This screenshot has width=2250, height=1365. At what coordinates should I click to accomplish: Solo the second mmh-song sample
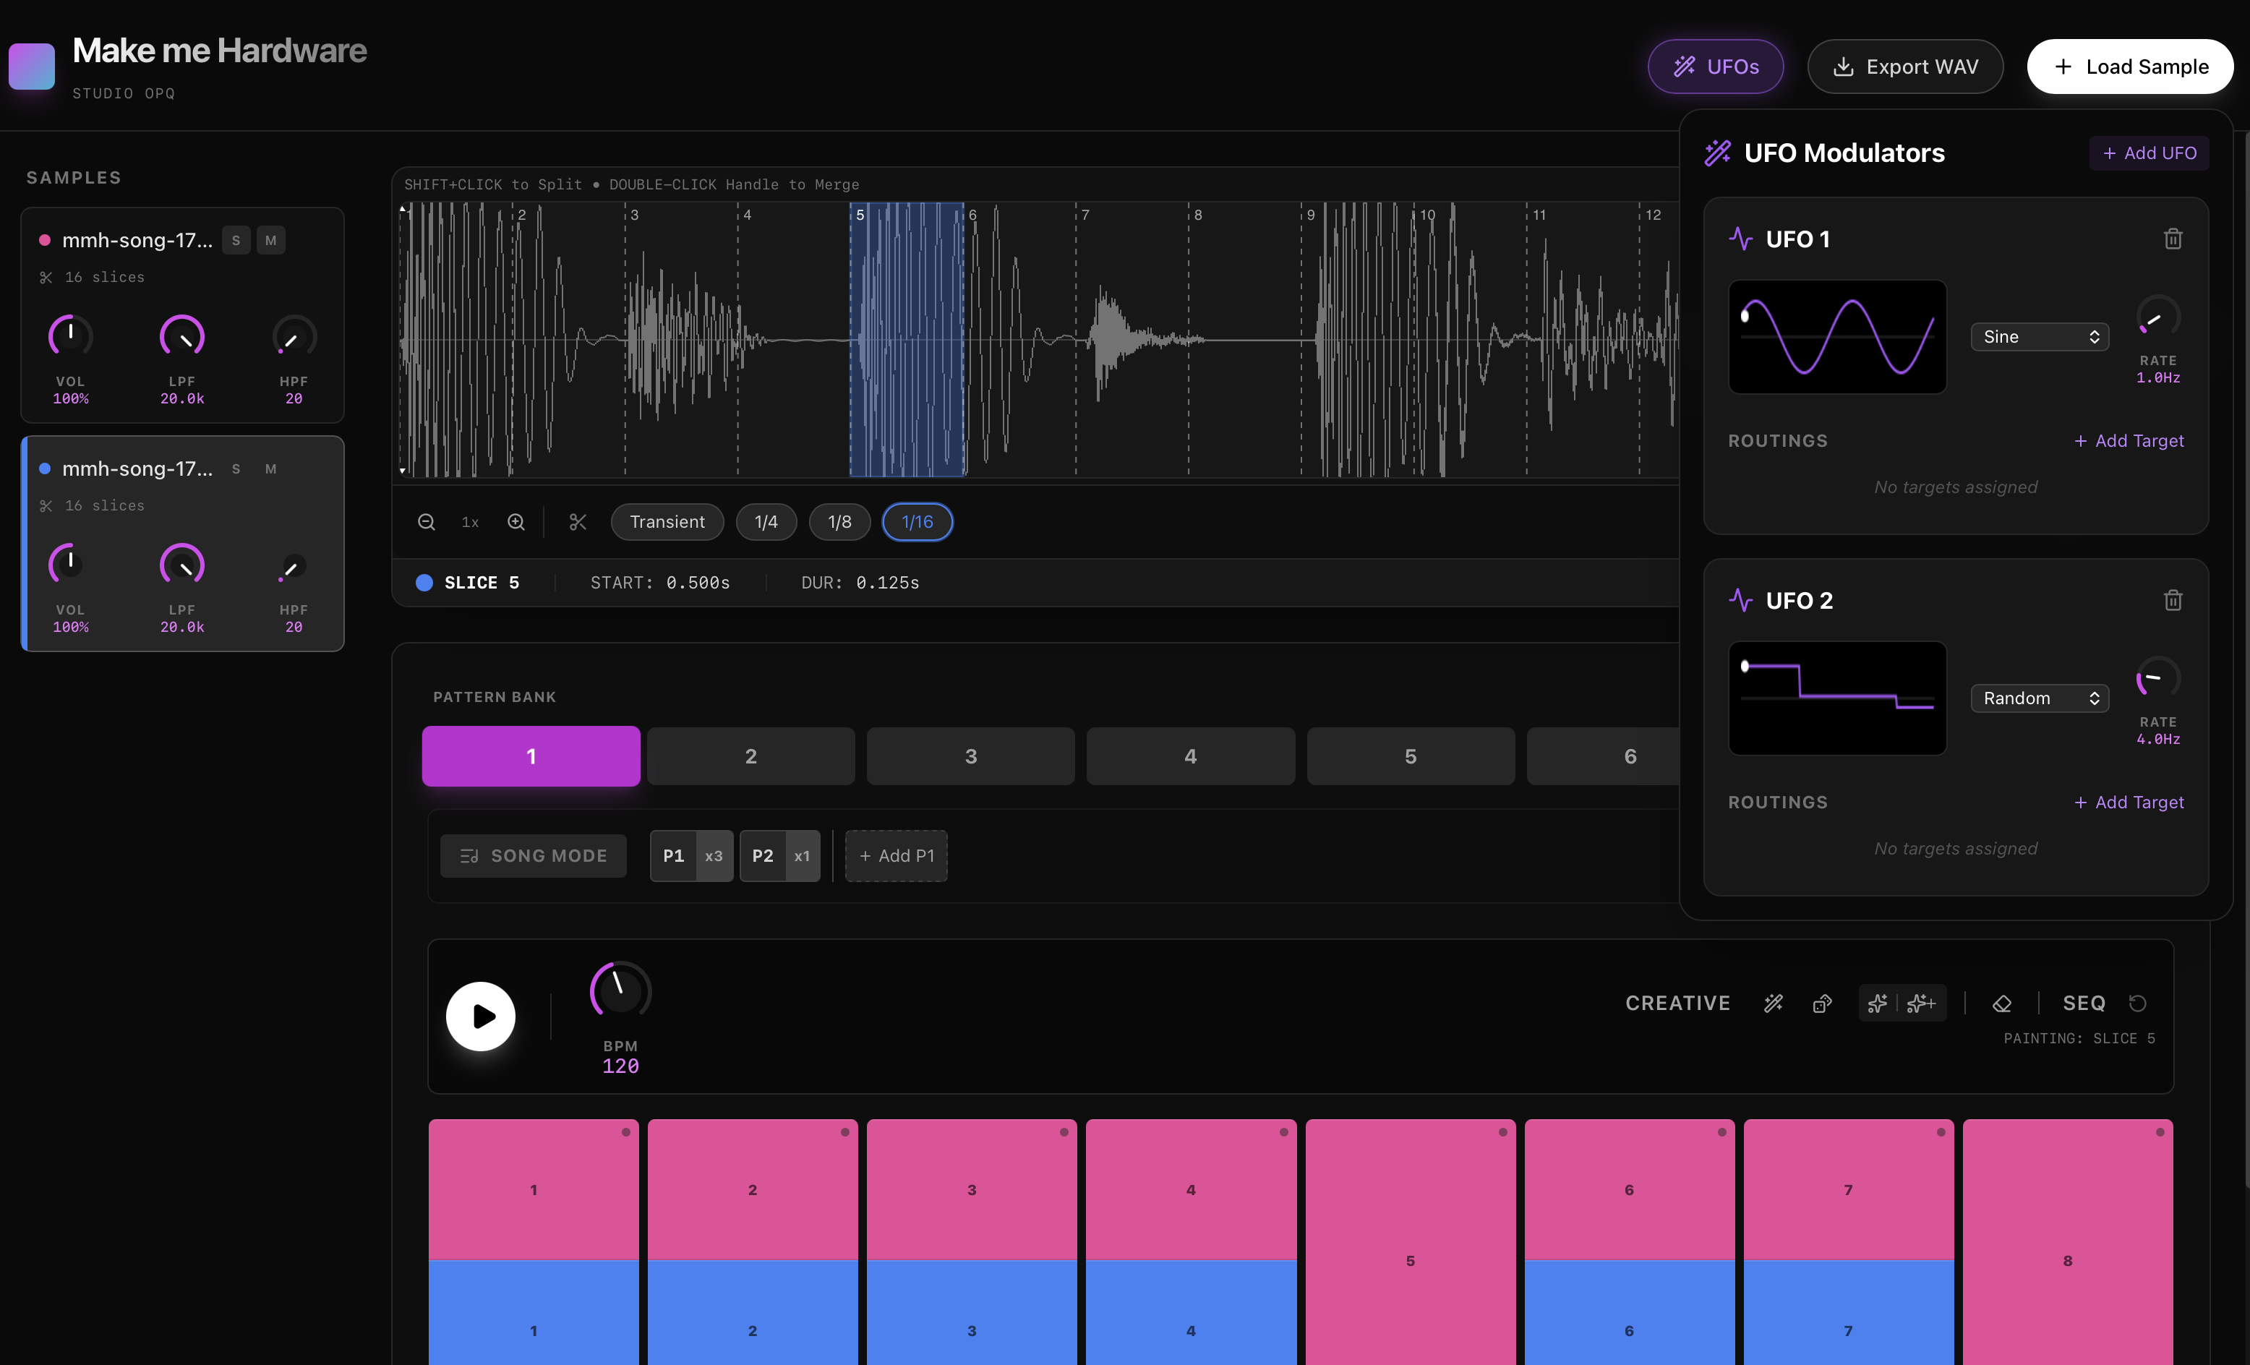pos(236,468)
